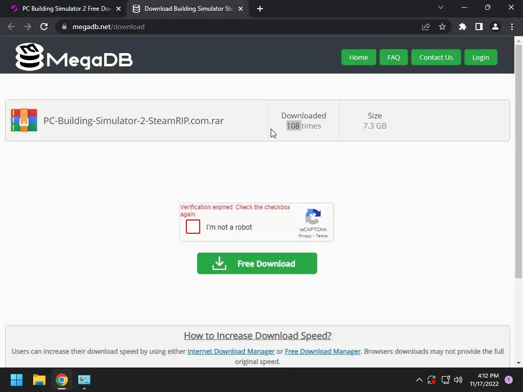Click the MegaDB logo
This screenshot has height=392, width=523.
(74, 57)
